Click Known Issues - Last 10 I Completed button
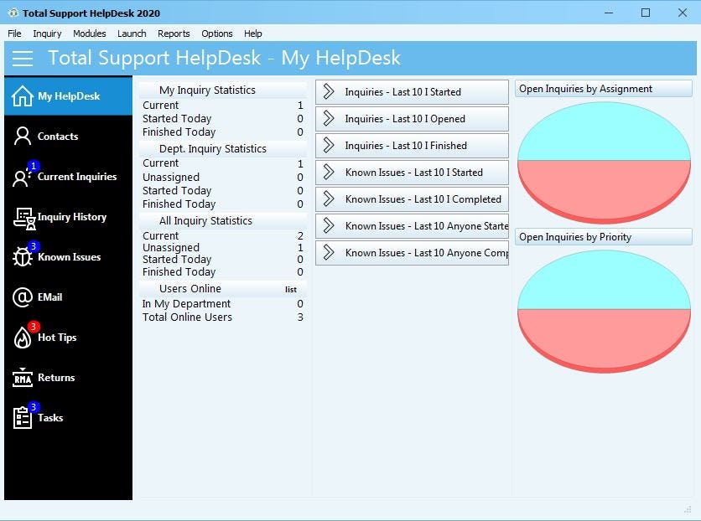Viewport: 701px width, 521px height. (x=411, y=199)
